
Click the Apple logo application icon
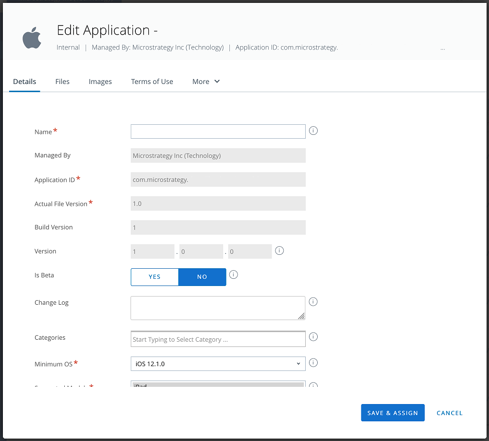coord(32,38)
